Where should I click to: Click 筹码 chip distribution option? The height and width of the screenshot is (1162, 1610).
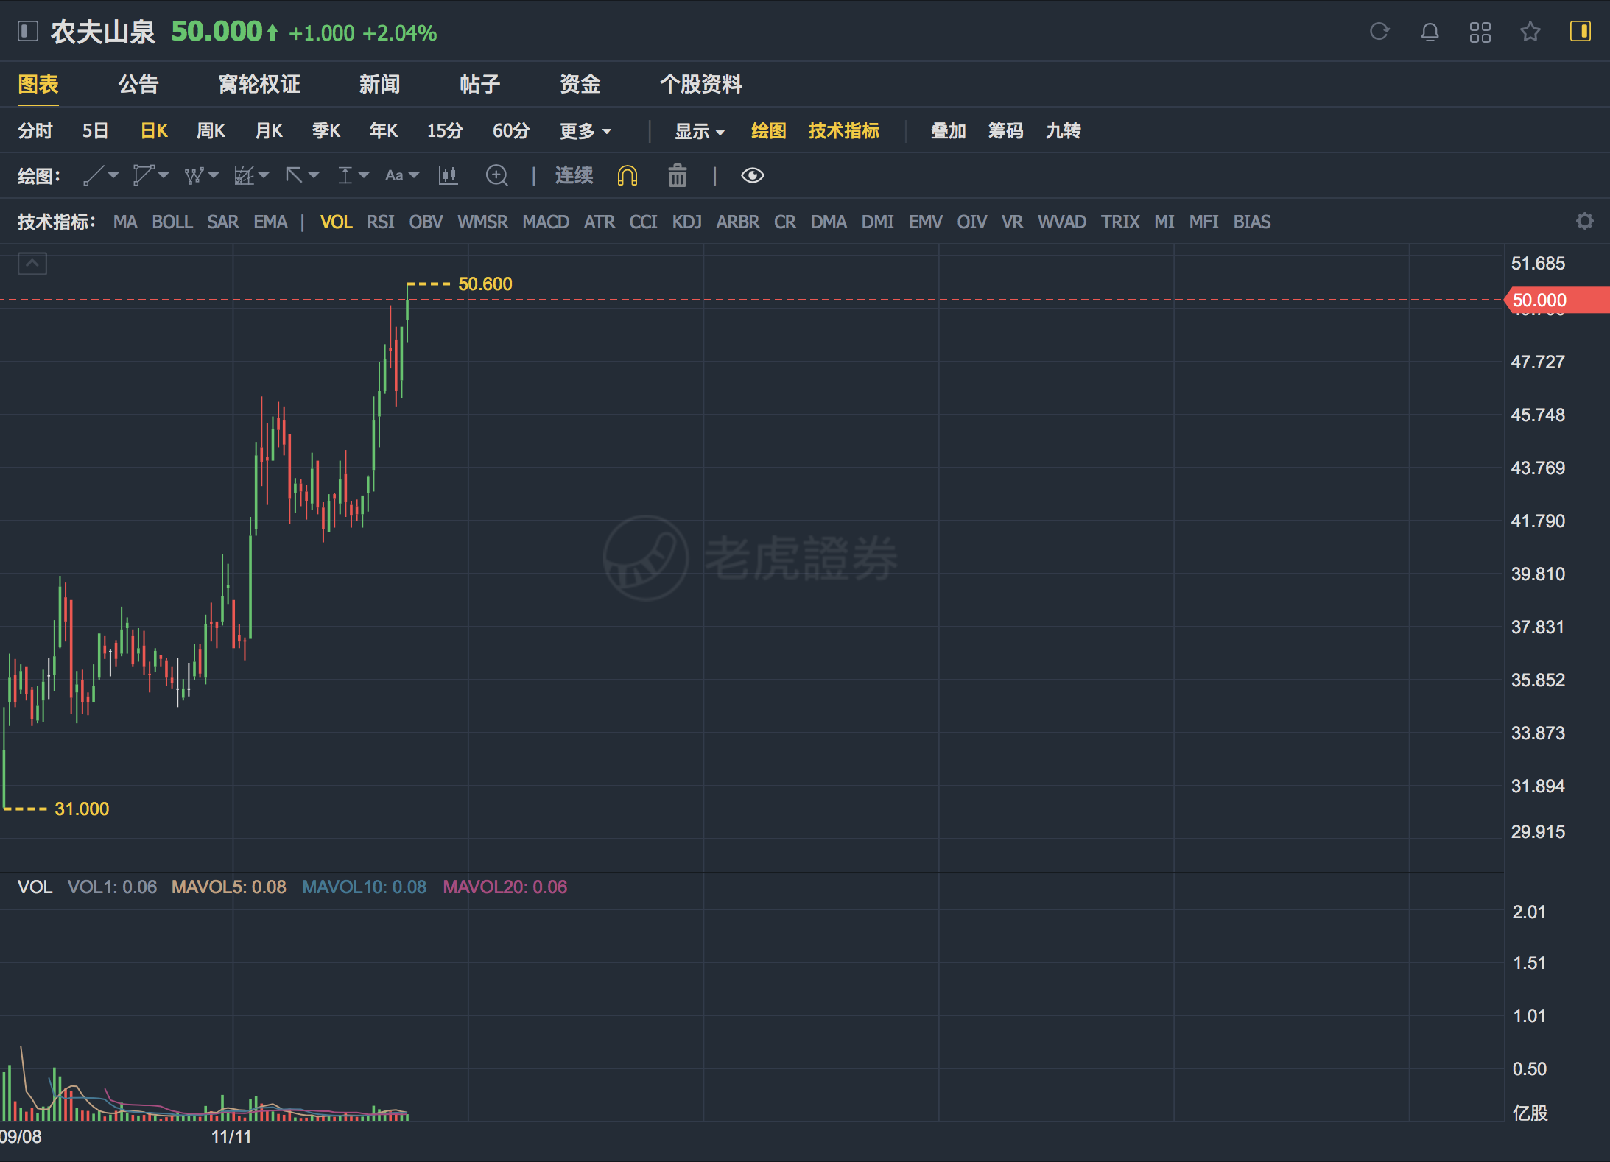point(1005,131)
